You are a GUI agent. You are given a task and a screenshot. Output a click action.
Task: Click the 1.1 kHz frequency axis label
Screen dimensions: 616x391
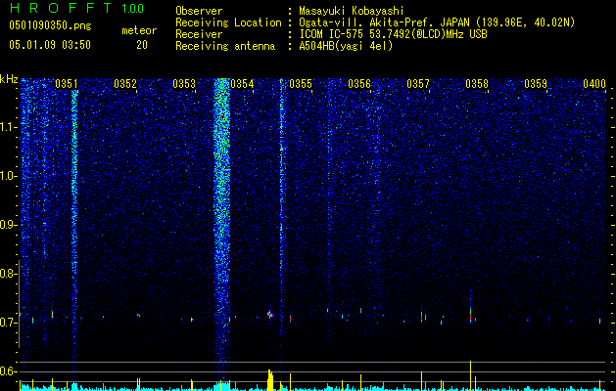[x=8, y=127]
